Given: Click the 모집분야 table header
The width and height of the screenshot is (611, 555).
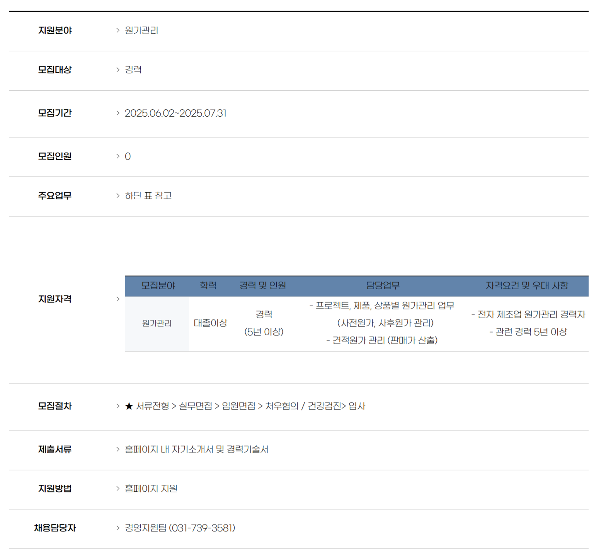Looking at the screenshot, I should coord(158,286).
